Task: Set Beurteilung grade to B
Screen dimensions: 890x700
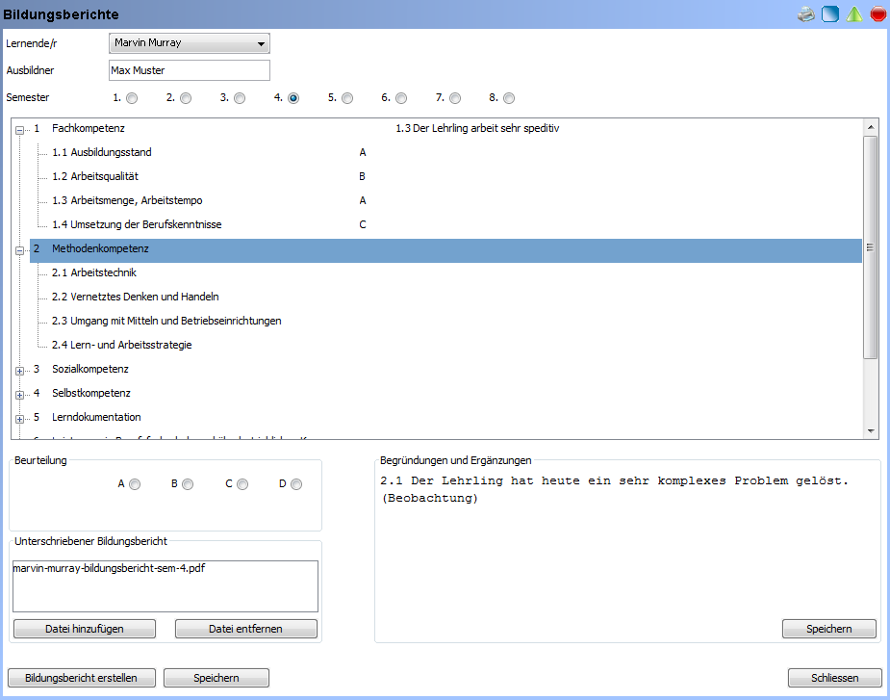Action: (x=188, y=484)
